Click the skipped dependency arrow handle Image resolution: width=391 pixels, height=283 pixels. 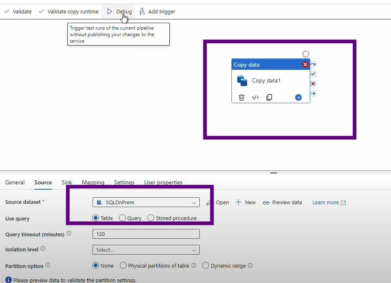pos(313,64)
